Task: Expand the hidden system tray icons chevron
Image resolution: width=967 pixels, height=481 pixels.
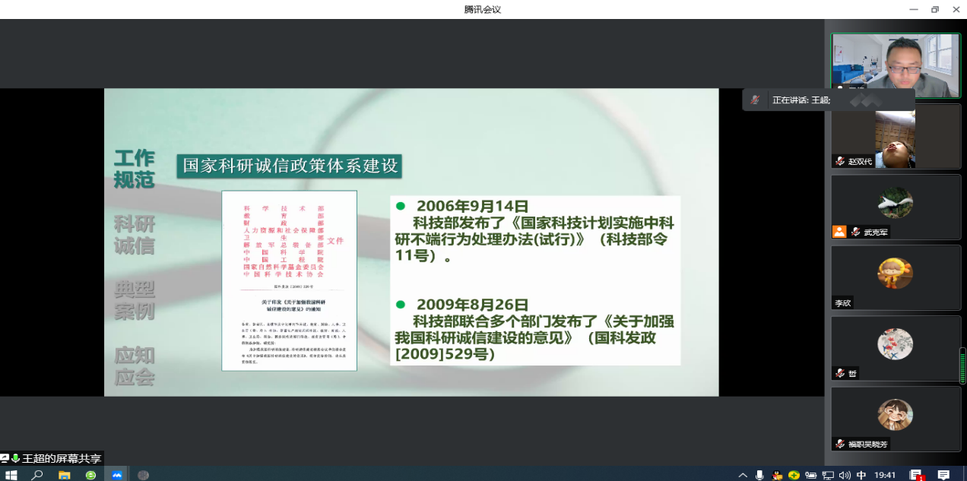Action: [x=743, y=475]
